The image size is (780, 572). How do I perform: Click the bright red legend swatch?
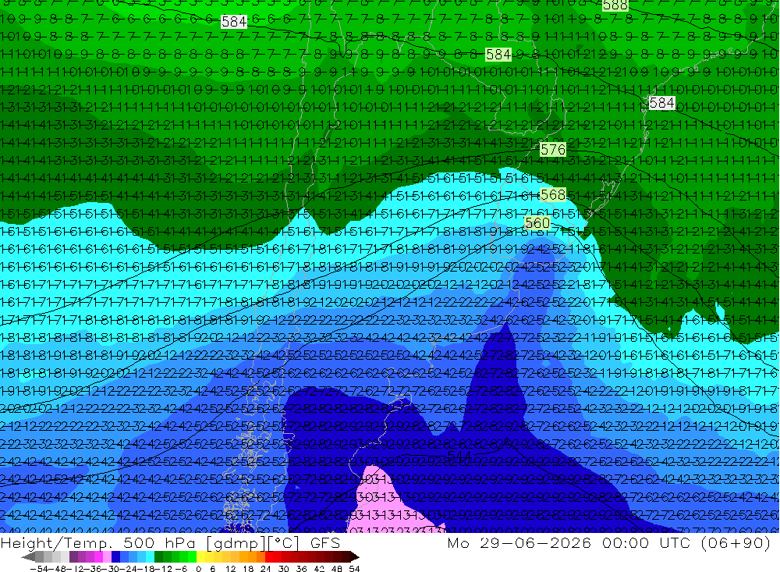point(268,557)
